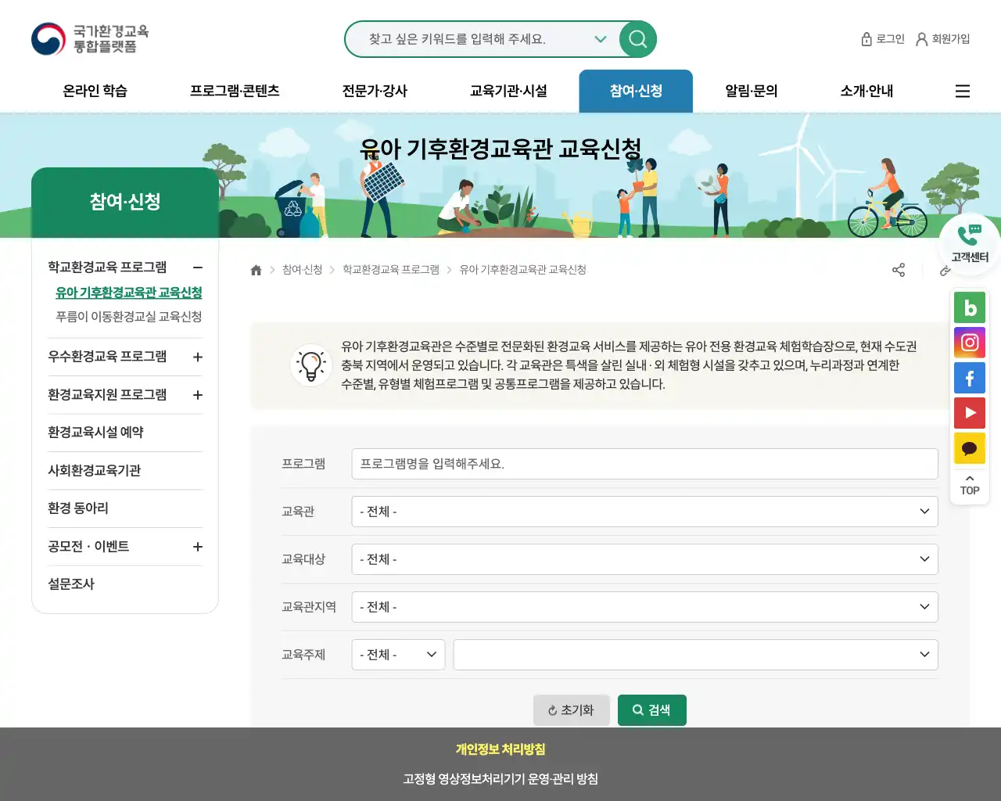
Task: Click the 검색 search button
Action: pyautogui.click(x=651, y=710)
